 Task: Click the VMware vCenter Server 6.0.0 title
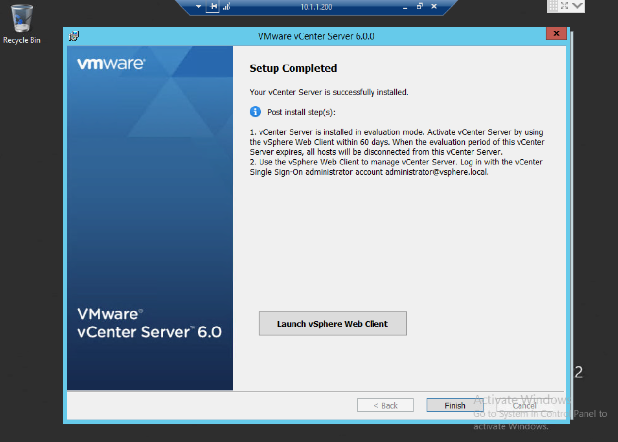[316, 36]
